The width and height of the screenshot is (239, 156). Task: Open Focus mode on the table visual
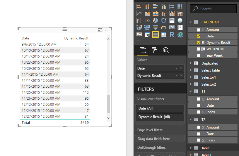[x=100, y=30]
